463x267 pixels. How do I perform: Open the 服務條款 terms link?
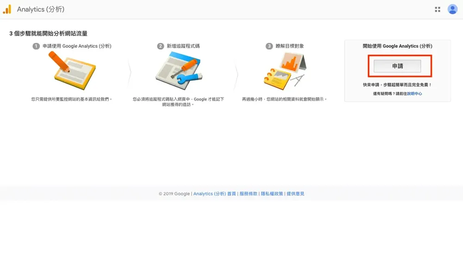[x=248, y=194]
